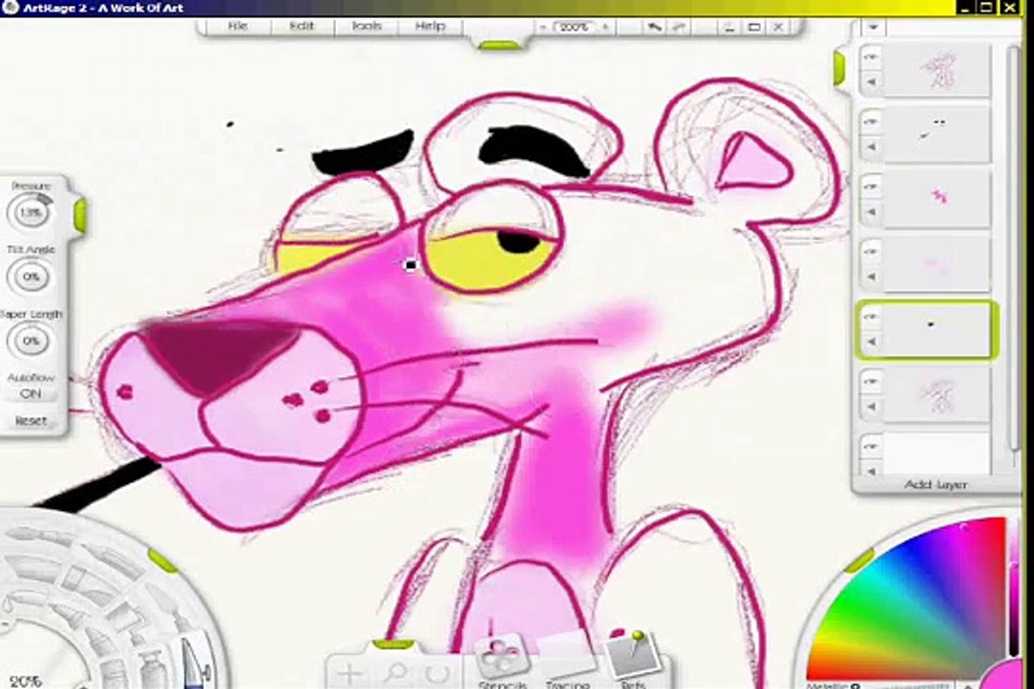Toggle visibility of the green-highlighted selected layer

pyautogui.click(x=871, y=317)
